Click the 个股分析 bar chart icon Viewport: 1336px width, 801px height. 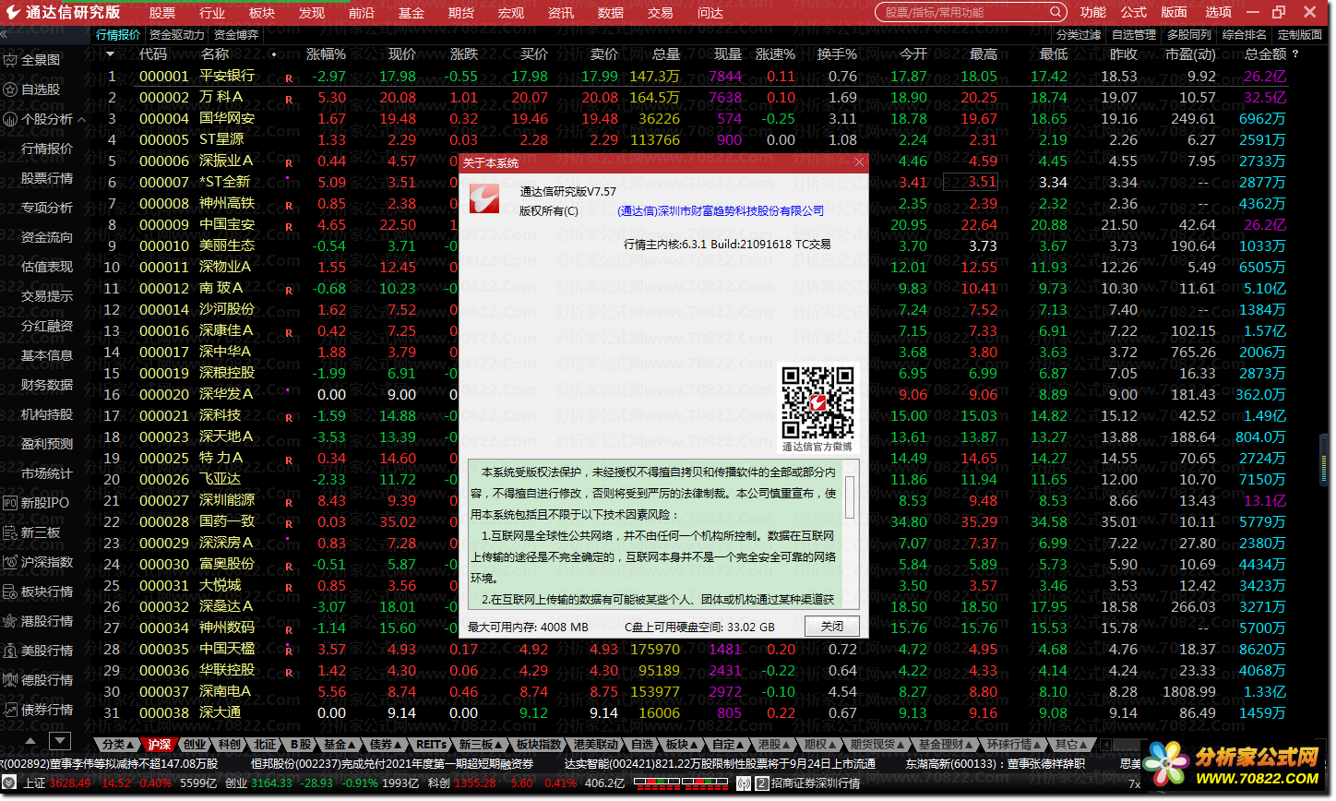pos(10,119)
